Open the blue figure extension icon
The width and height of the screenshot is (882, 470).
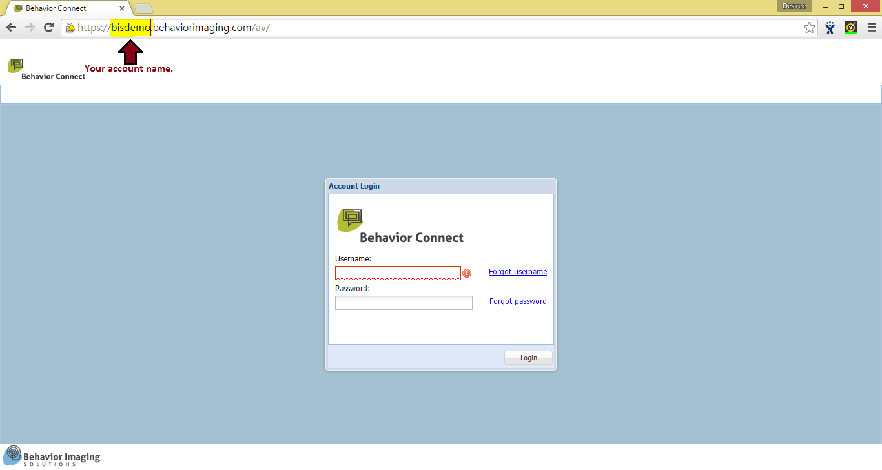click(x=830, y=28)
